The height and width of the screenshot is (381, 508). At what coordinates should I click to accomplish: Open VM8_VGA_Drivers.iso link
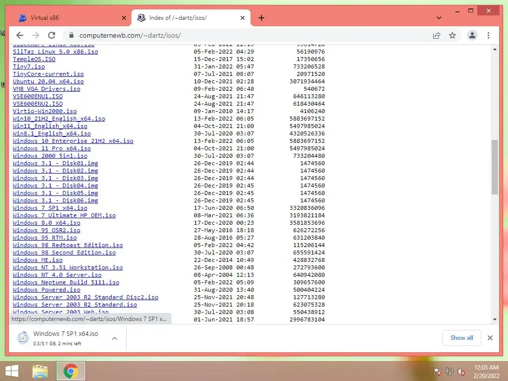pos(47,89)
